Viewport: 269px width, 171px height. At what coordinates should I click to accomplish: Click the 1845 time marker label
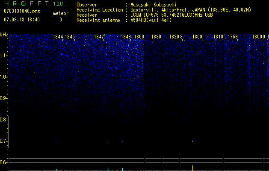pyautogui.click(x=70, y=37)
